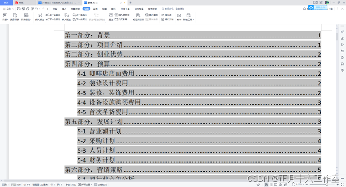Click TOC entry 第五部分：发展计划
The width and height of the screenshot is (346, 187).
point(192,122)
